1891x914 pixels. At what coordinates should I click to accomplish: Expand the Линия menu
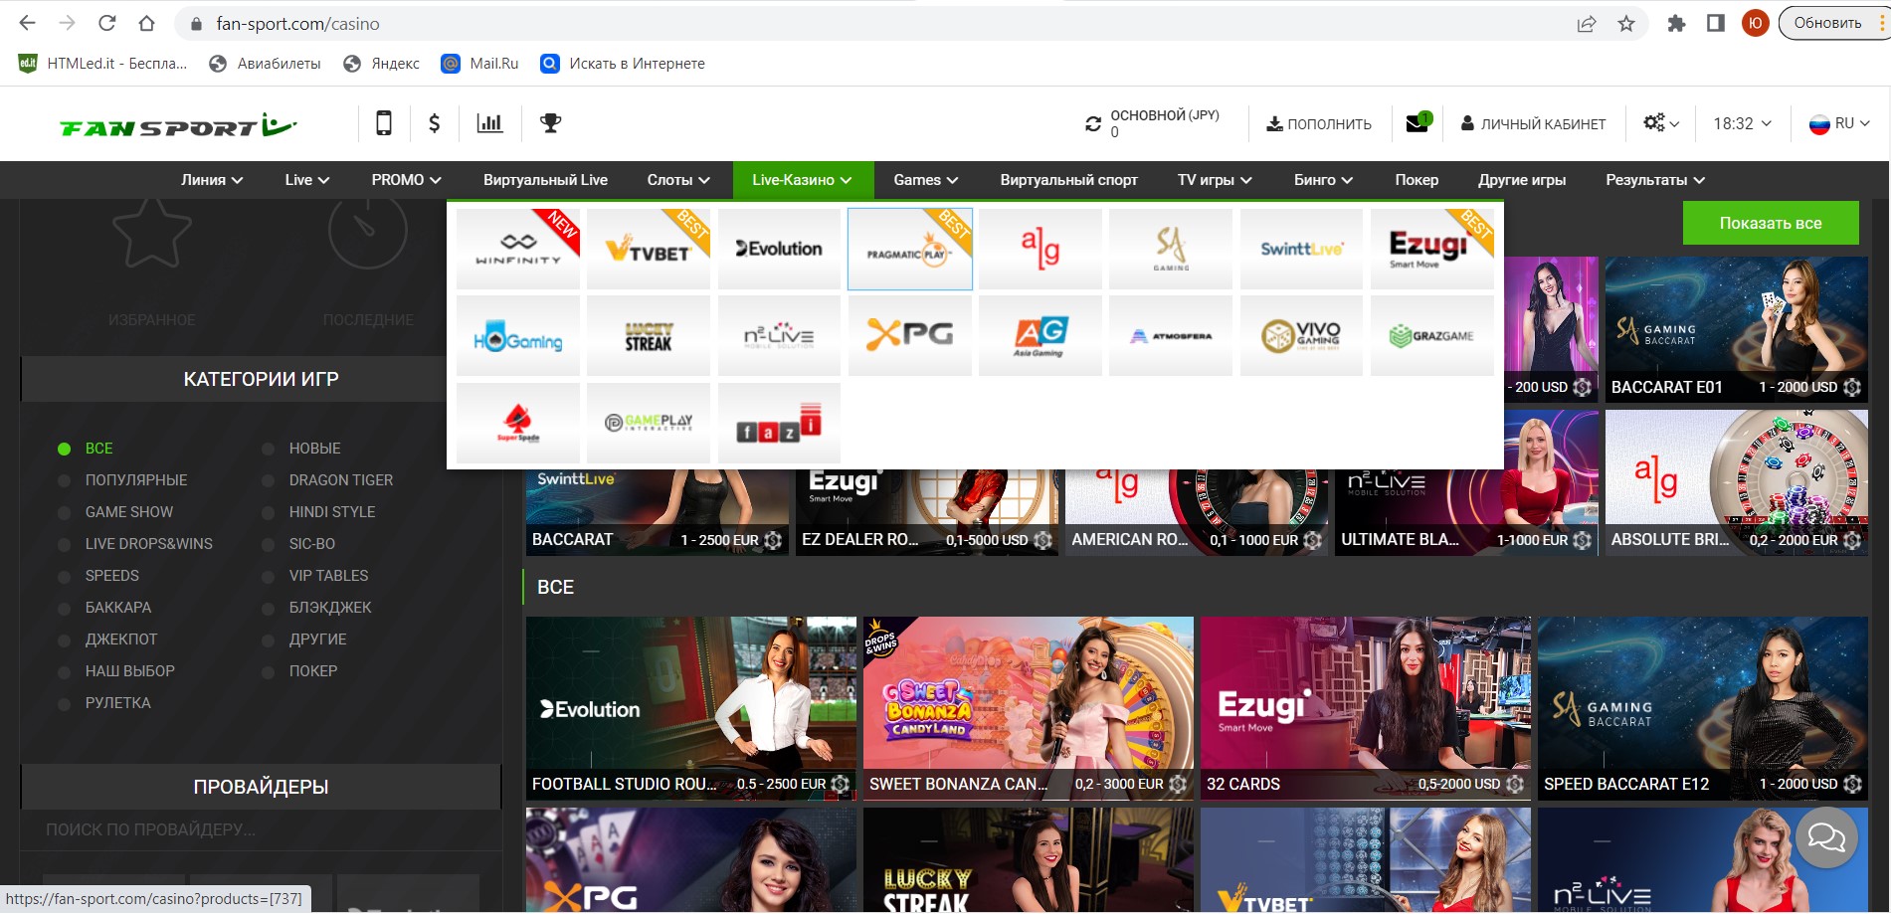(212, 180)
